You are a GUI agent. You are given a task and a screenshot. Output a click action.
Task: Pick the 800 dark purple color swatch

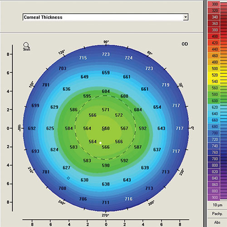tap(213, 165)
